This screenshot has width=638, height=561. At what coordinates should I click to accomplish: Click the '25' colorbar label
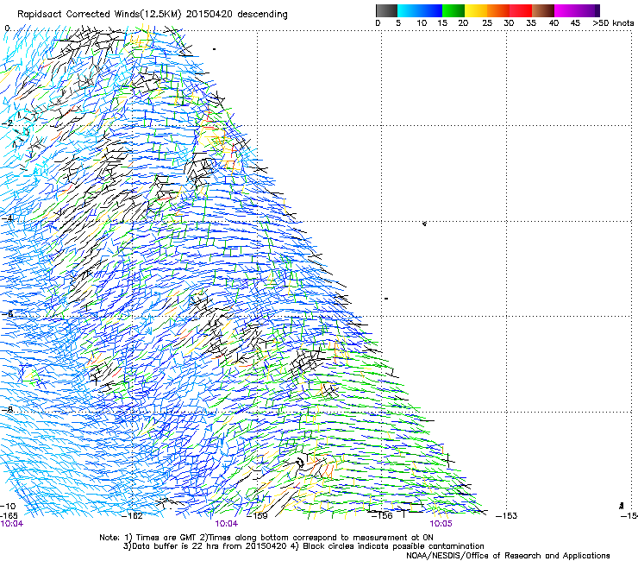487,23
